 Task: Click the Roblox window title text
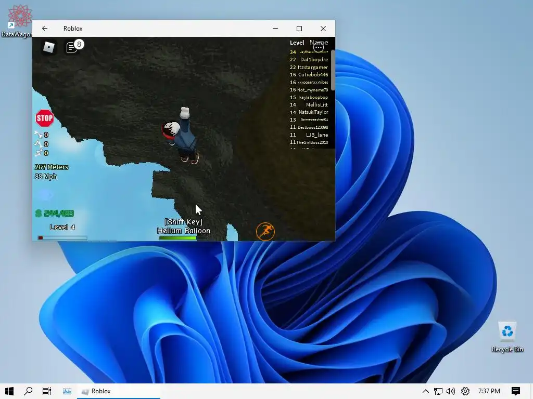click(73, 29)
